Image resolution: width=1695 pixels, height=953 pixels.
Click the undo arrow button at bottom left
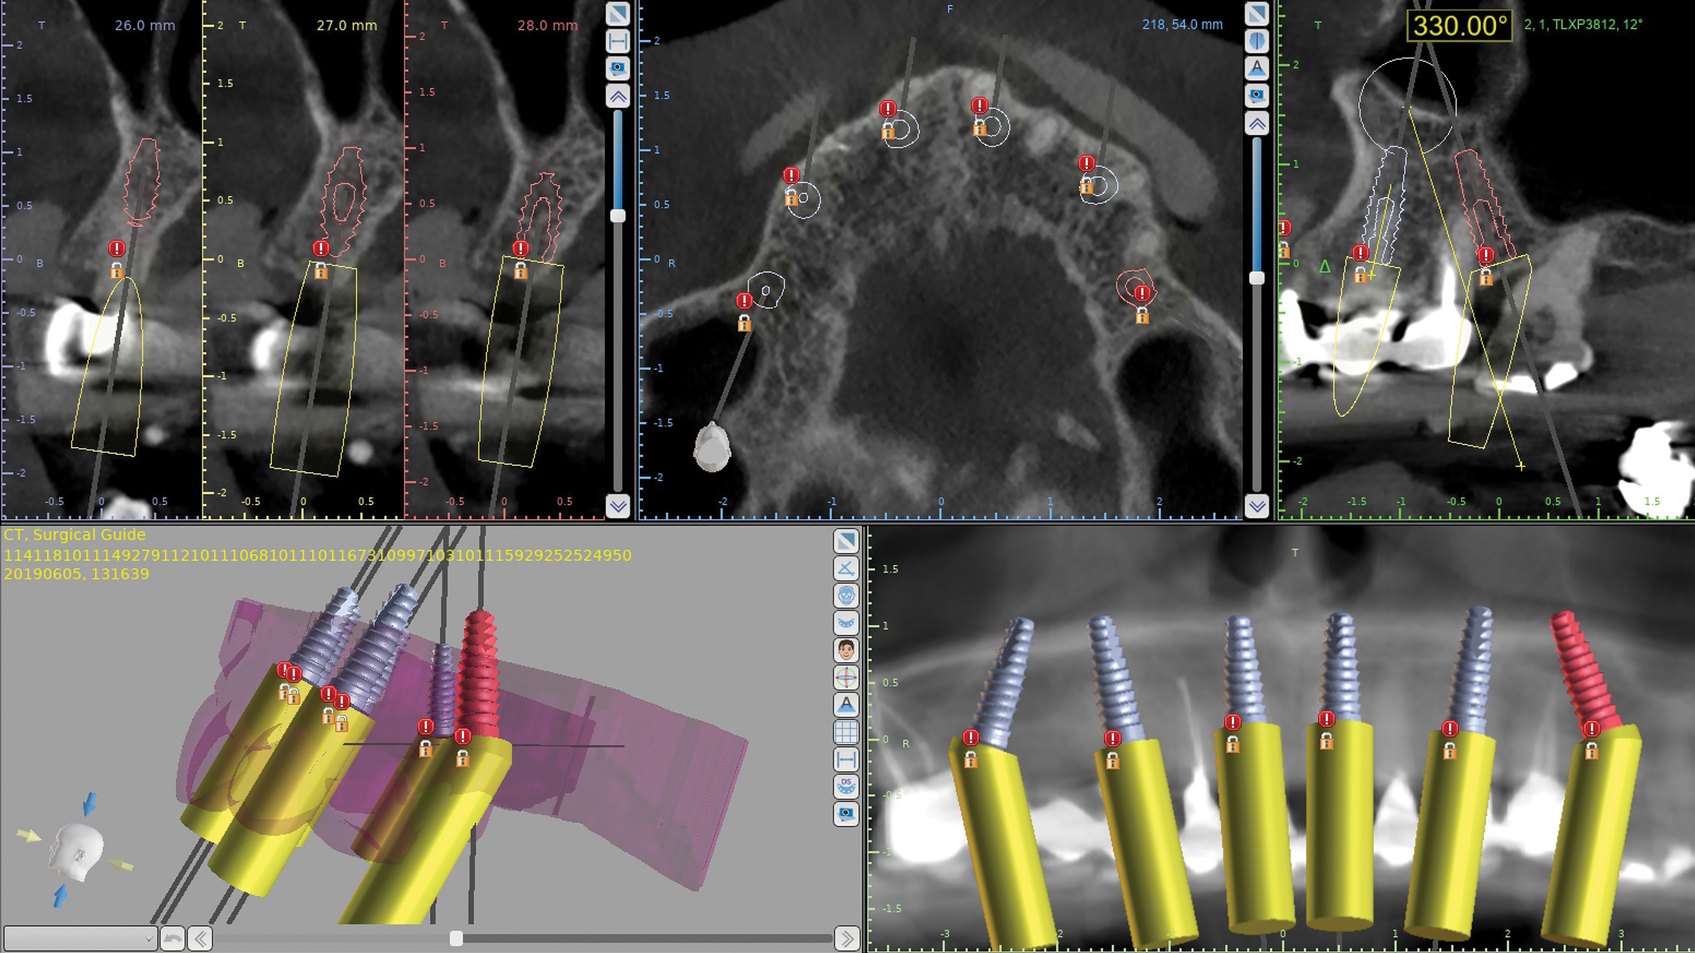click(x=172, y=939)
